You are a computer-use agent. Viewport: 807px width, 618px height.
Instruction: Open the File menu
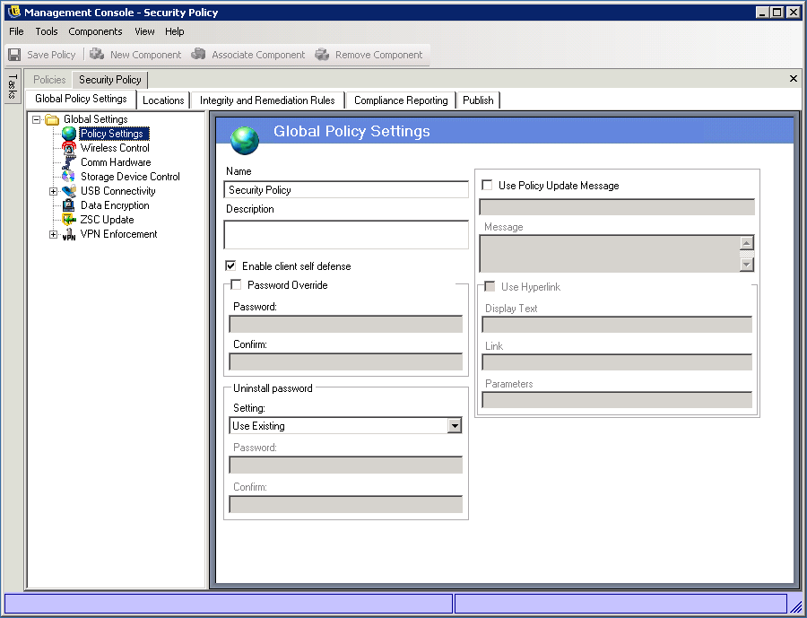[x=16, y=31]
